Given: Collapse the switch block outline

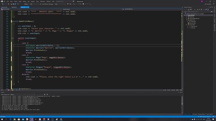Looking at the screenshot, I should pyautogui.click(x=12, y=38).
